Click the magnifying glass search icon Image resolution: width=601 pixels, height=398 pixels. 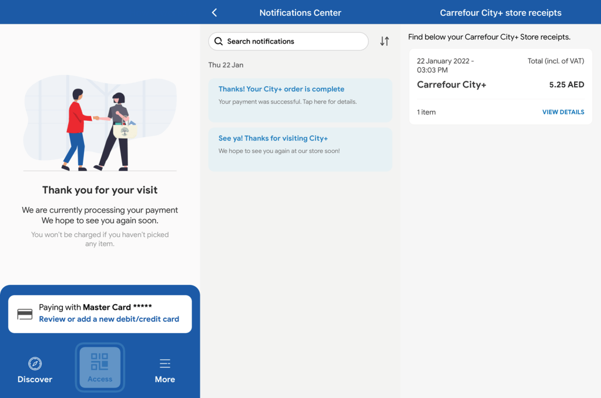(x=219, y=41)
